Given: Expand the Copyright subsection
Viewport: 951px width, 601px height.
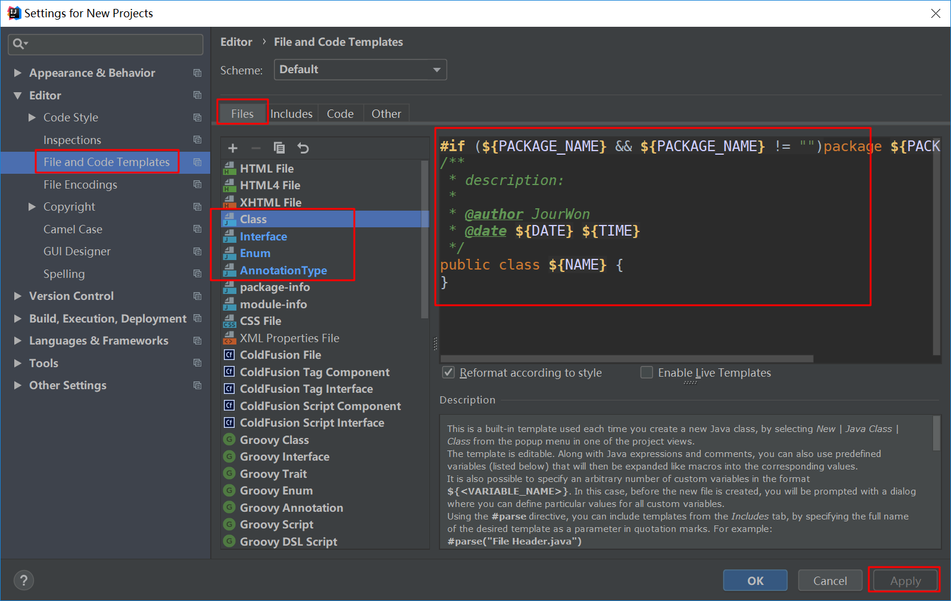Looking at the screenshot, I should (x=32, y=206).
